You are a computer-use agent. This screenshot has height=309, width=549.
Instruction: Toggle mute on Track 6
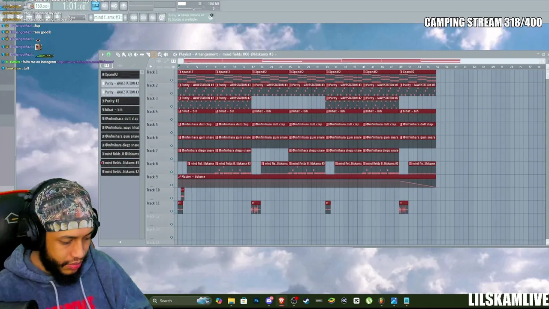pyautogui.click(x=172, y=145)
